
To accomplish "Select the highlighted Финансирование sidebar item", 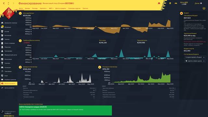I will click(9, 84).
